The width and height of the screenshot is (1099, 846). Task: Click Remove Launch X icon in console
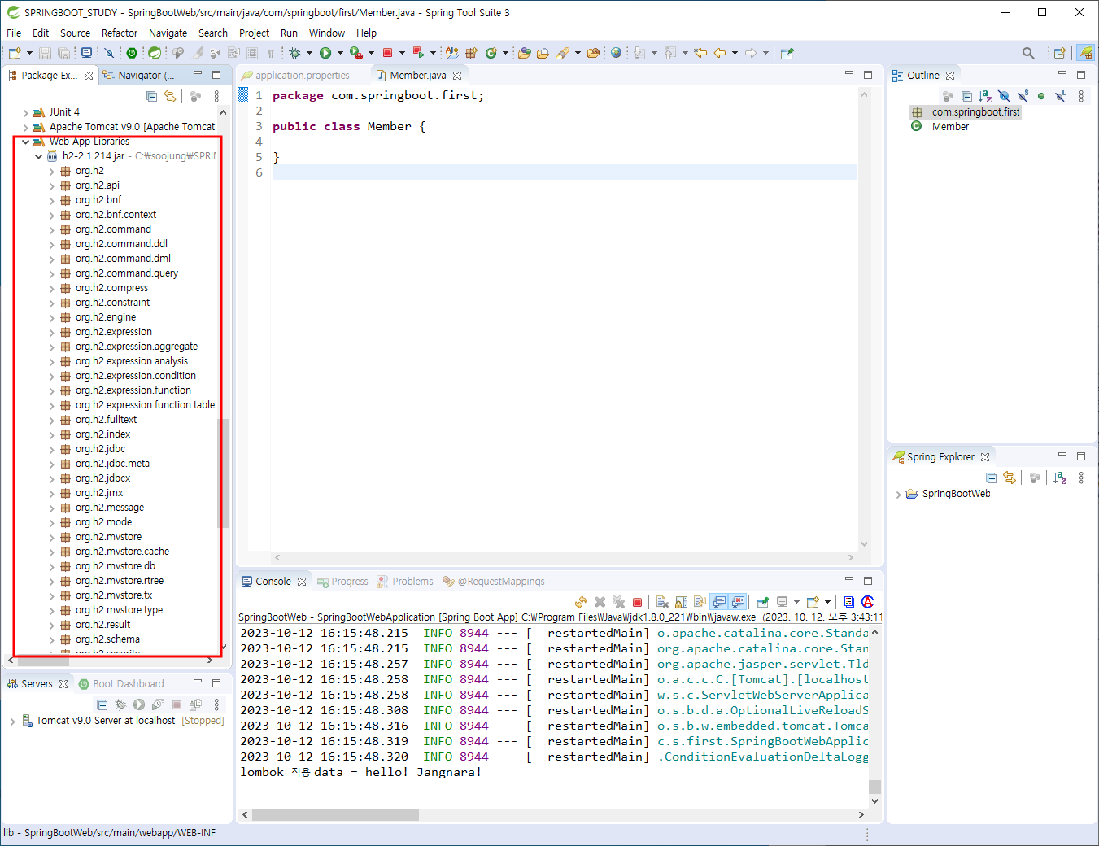(600, 602)
